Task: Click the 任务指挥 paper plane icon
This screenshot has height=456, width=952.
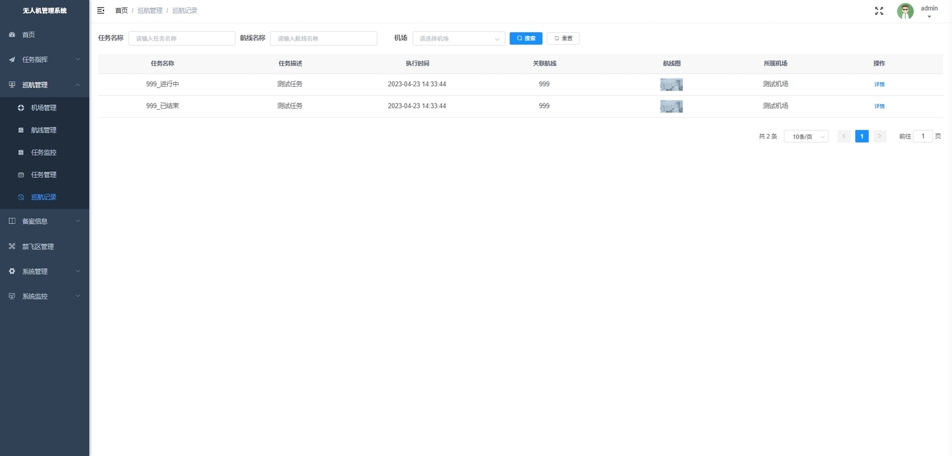Action: pos(12,60)
